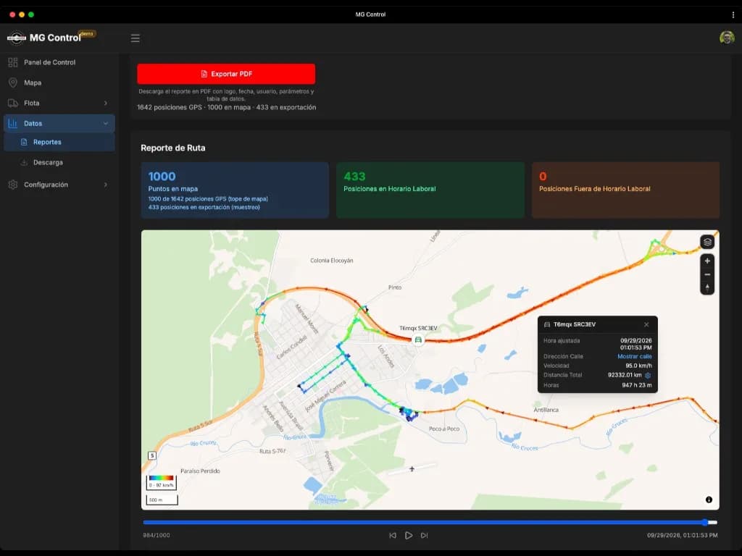Click the 1000 Puntos en mapa card
This screenshot has width=742, height=556.
(235, 190)
